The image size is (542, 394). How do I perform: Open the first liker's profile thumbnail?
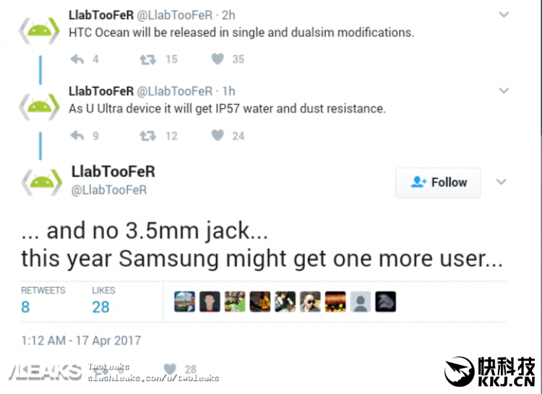pos(184,301)
